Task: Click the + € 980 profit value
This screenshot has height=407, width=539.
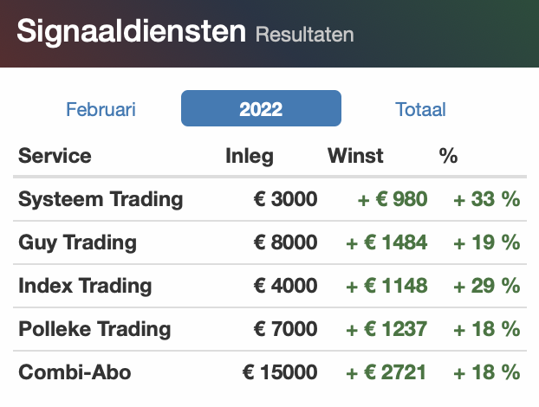Action: tap(393, 199)
